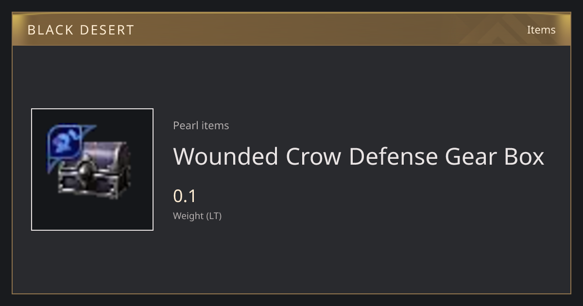Click the word Wounded in the title
This screenshot has height=306, width=583.
tap(226, 156)
